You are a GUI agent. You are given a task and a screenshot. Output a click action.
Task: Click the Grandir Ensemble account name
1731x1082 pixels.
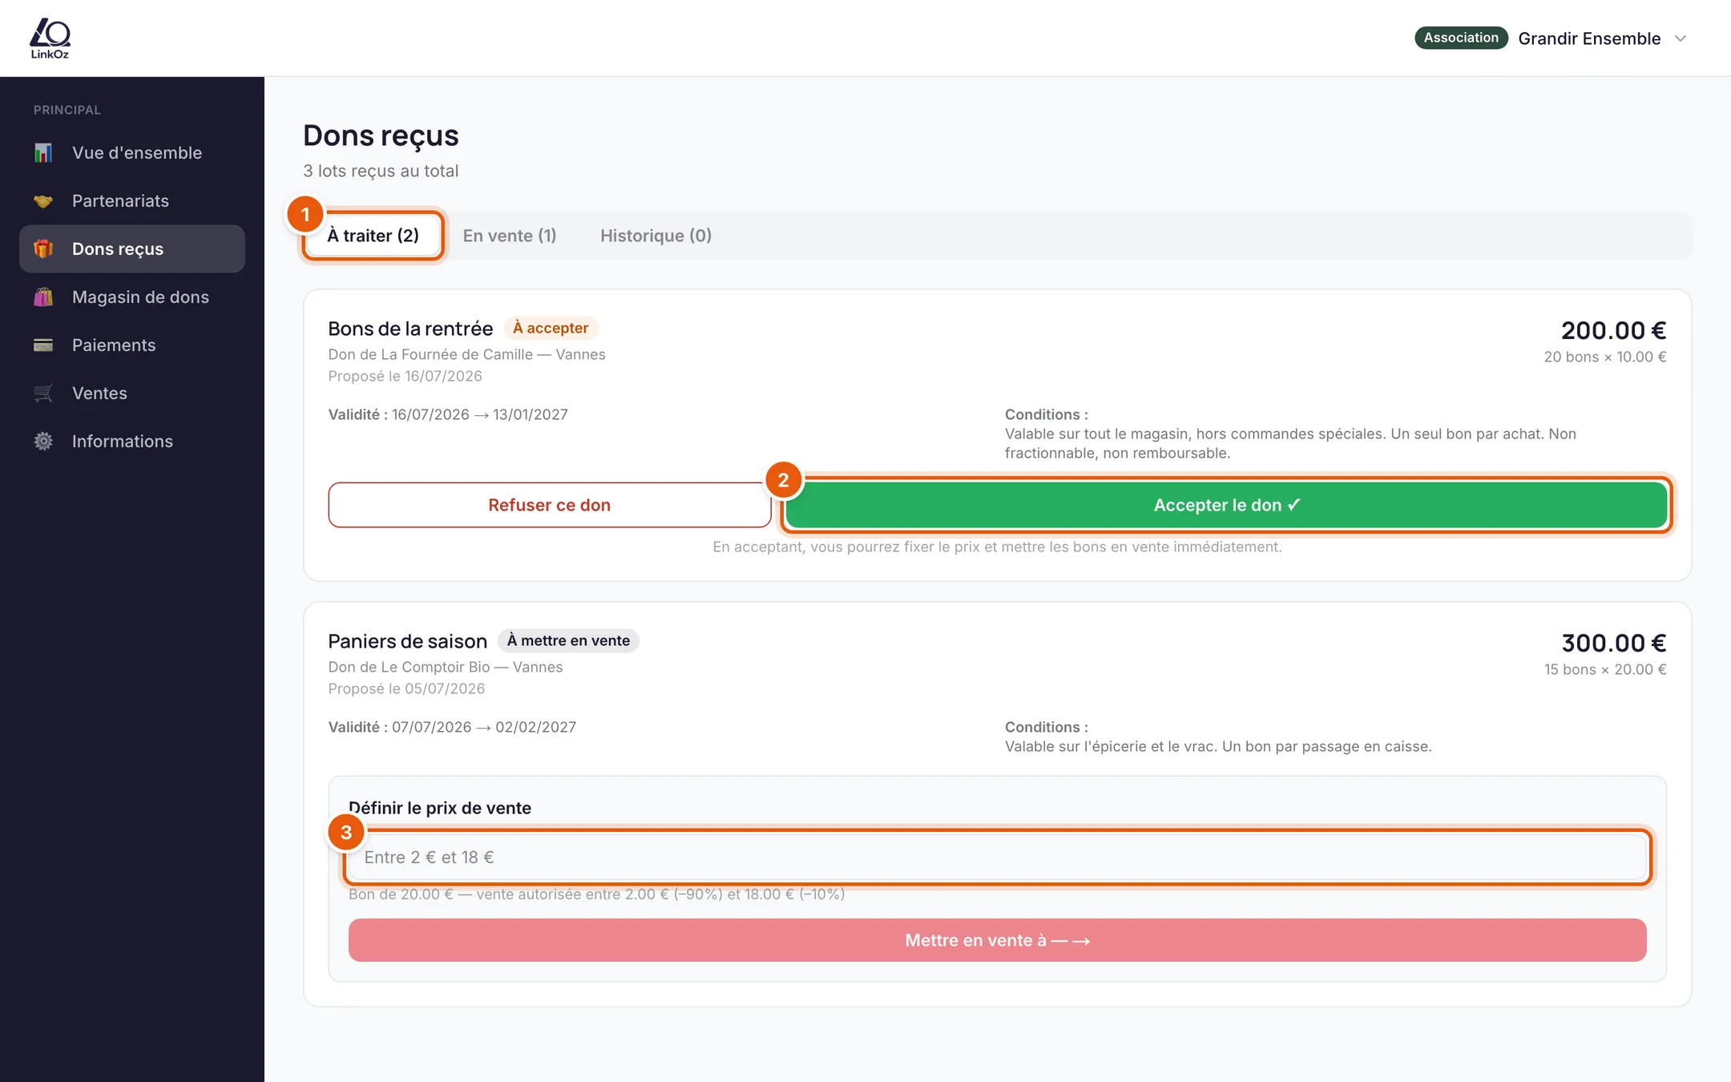click(1589, 38)
